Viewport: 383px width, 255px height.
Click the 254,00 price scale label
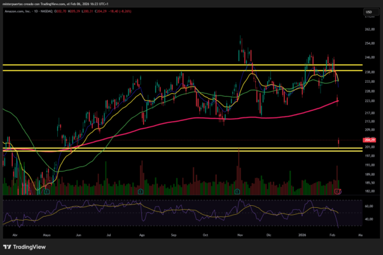[x=368, y=43]
